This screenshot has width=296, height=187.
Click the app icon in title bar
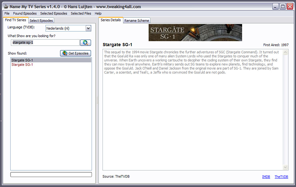6,7
